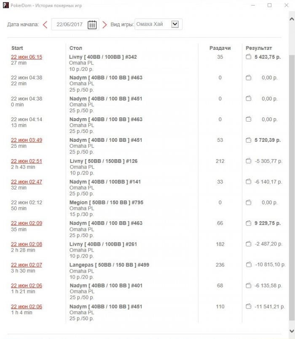The height and width of the screenshot is (339, 295).
Task: Click the Результат column header
Action: (259, 48)
